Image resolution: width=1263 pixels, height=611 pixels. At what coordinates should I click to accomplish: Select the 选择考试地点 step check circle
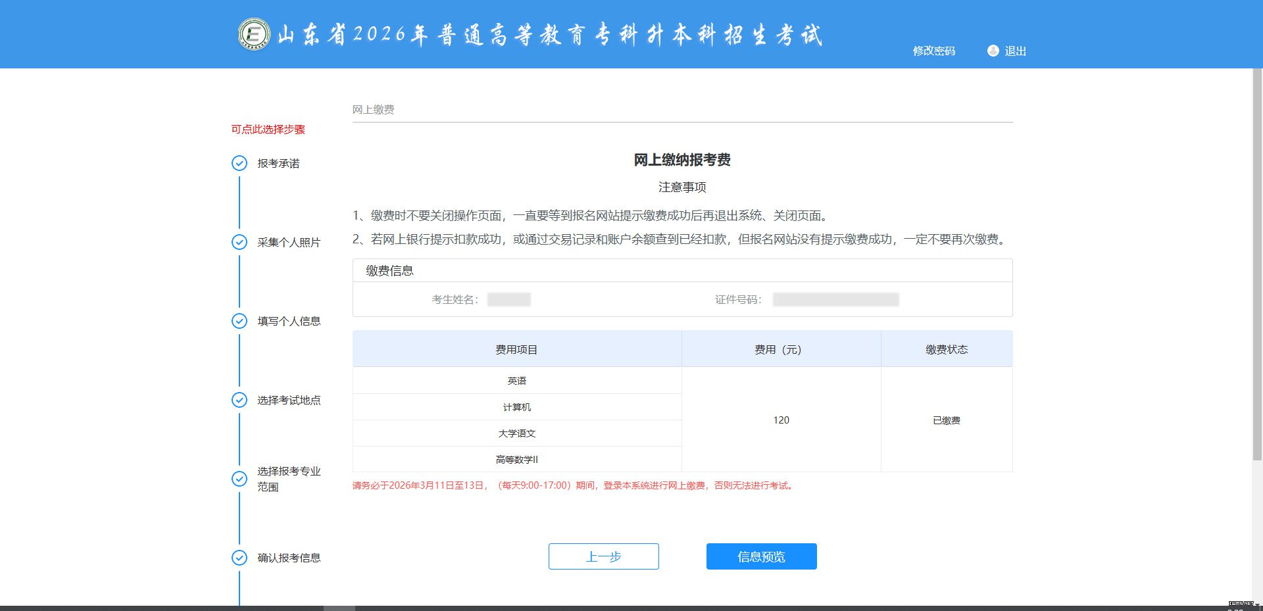pyautogui.click(x=239, y=400)
